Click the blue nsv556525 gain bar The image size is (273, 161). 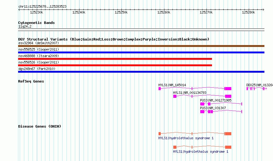pos(141,52)
